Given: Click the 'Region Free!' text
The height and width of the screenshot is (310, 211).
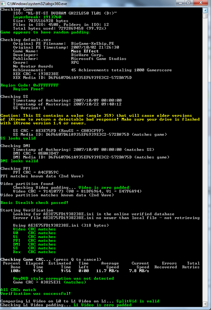Looking at the screenshot, I should (x=28, y=89).
